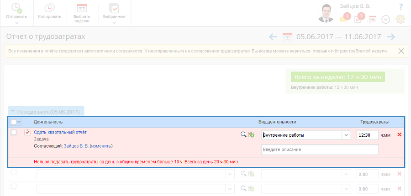This screenshot has height=196, width=411.
Task: Go to next week with right arrow
Action: 391,37
